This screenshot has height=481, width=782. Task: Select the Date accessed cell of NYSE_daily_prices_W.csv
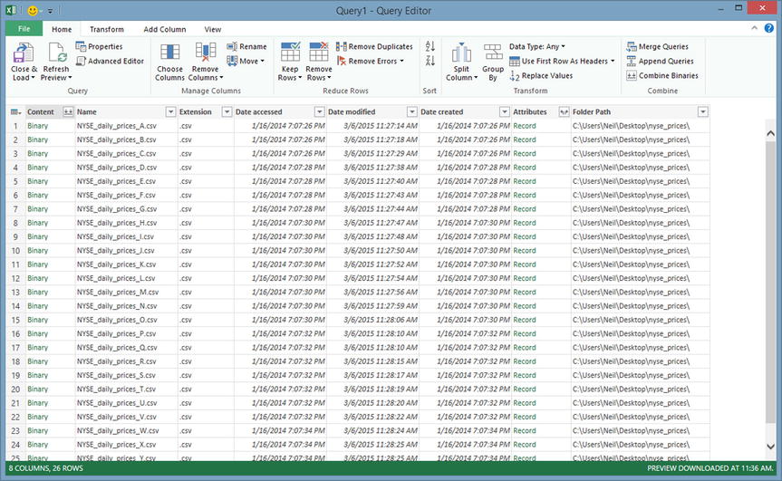[x=280, y=430]
